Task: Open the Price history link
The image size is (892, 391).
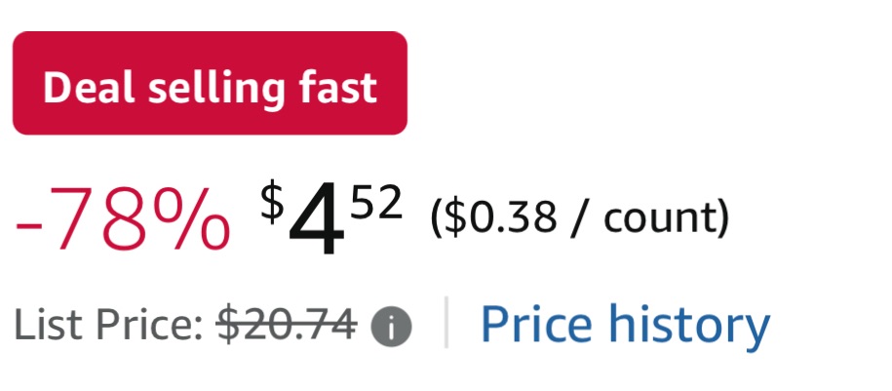Action: [x=625, y=325]
